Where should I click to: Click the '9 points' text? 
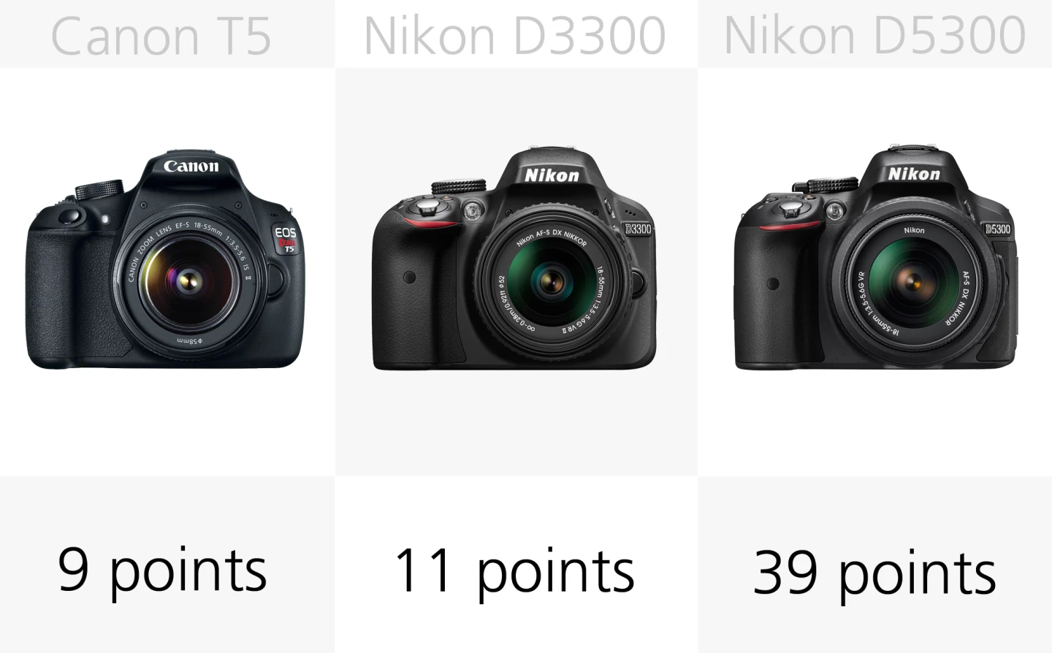pyautogui.click(x=162, y=573)
